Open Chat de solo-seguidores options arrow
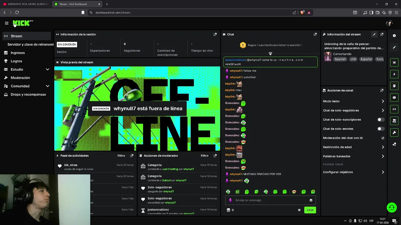This screenshot has height=225, width=401. click(383, 110)
